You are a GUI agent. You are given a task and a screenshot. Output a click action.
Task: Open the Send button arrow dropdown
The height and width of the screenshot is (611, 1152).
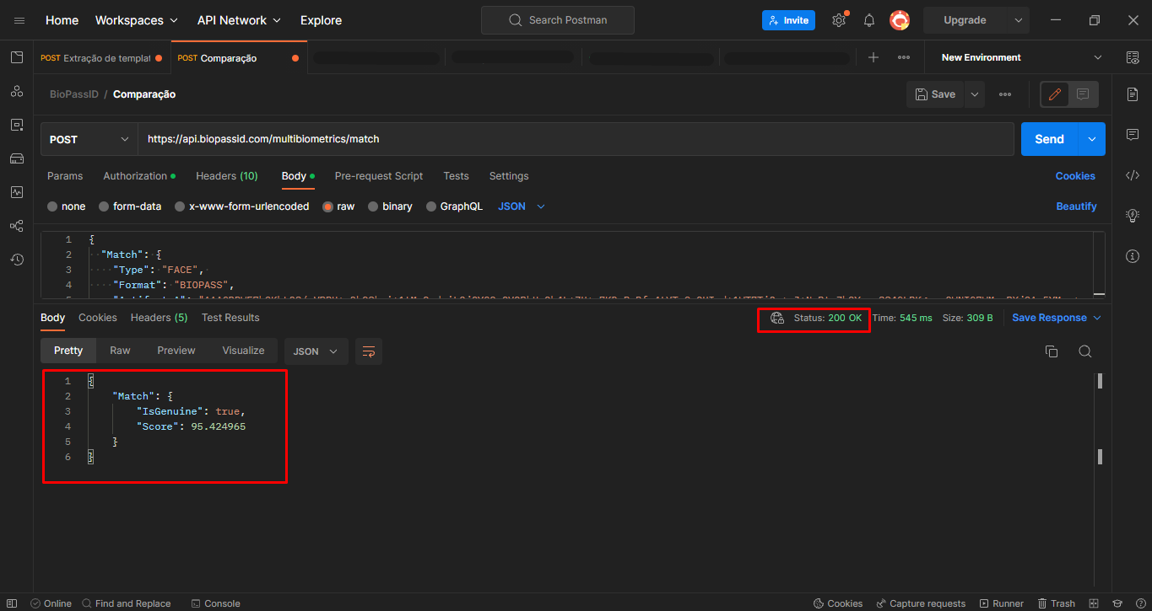coord(1092,139)
